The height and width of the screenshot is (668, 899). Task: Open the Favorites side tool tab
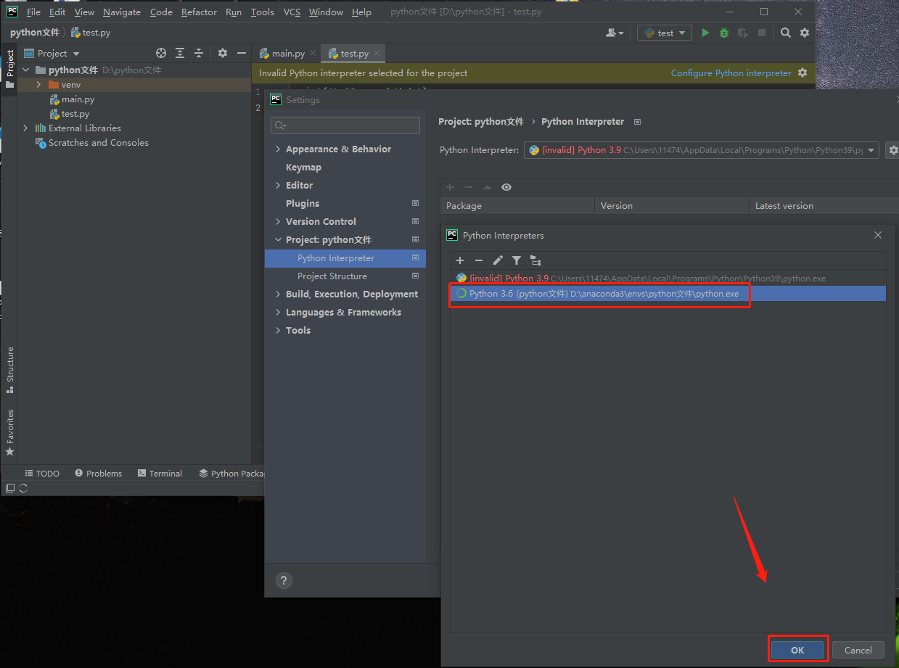[10, 433]
